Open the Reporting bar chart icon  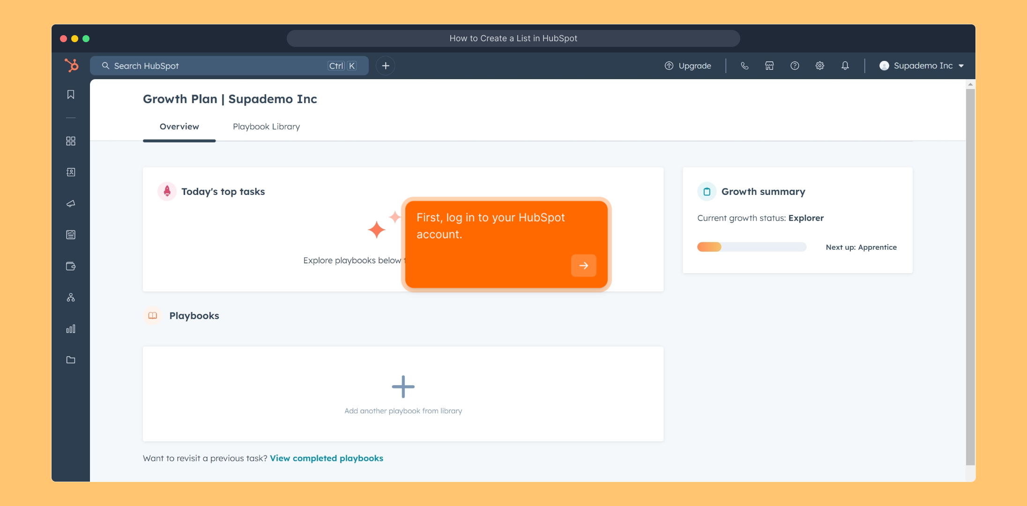click(71, 329)
